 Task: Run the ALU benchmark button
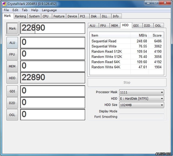(12, 43)
